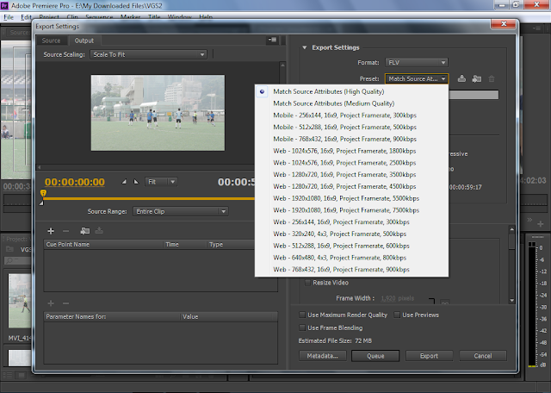Choose Web 1024x576 2500kbps preset
Screen dimensions: 551x393
(x=351, y=163)
